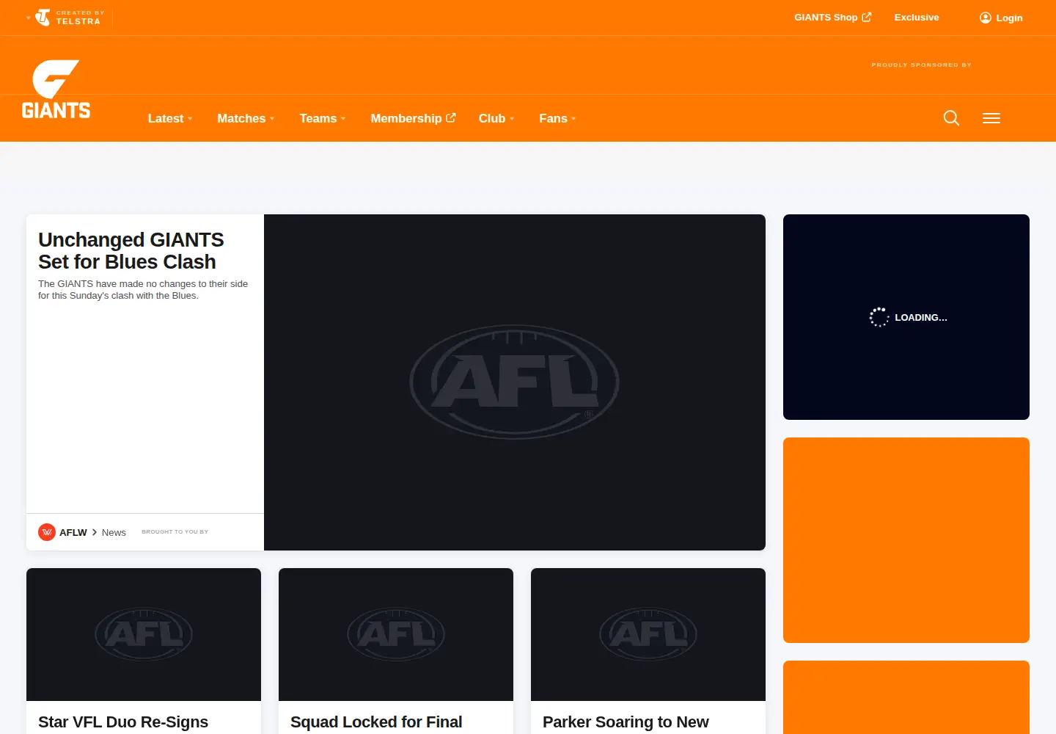Open the Parker Soaring to New headline

pos(626,722)
